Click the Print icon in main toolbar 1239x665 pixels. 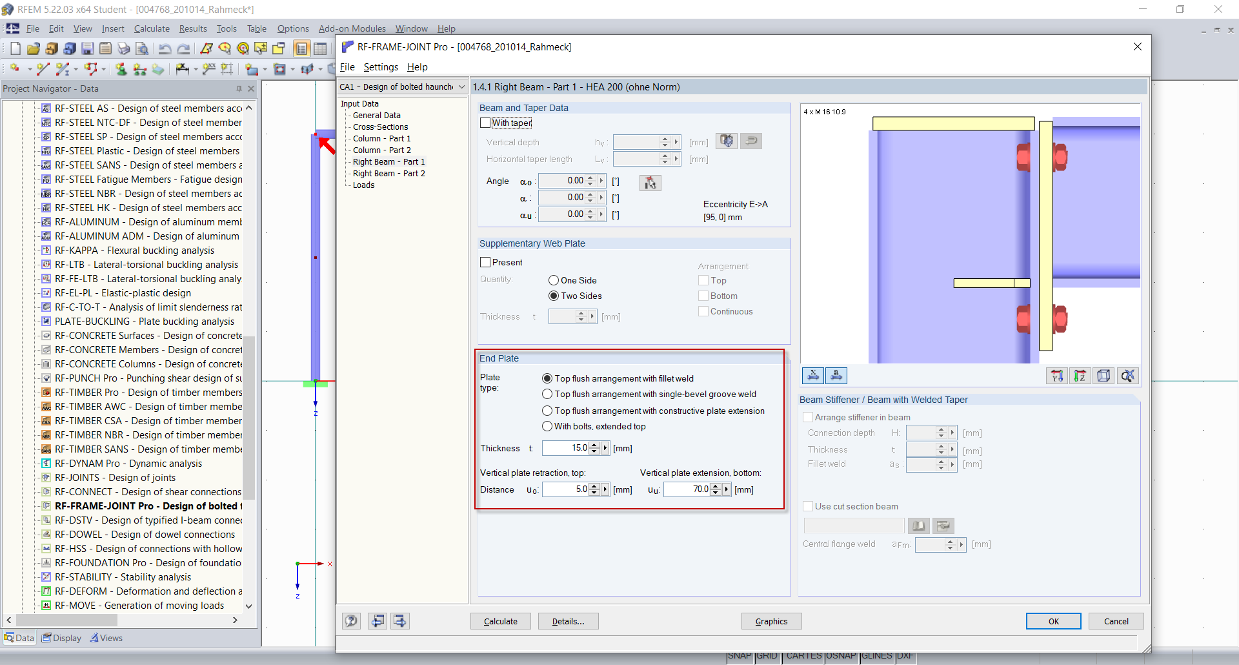click(x=124, y=48)
